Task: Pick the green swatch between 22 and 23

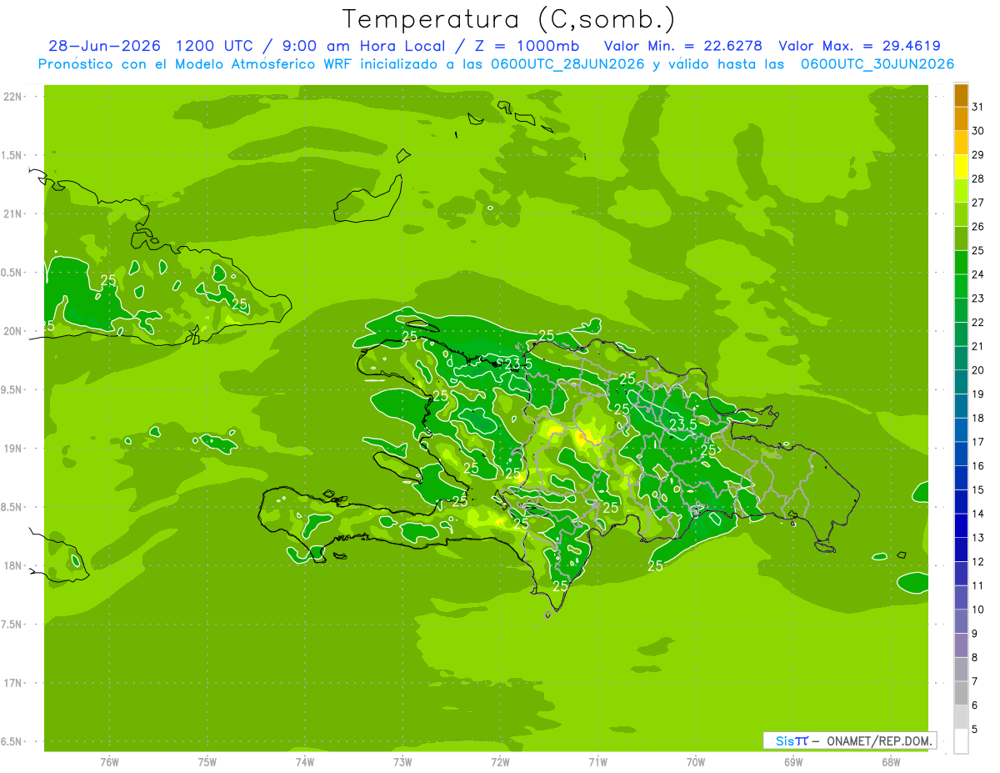Action: 961,310
